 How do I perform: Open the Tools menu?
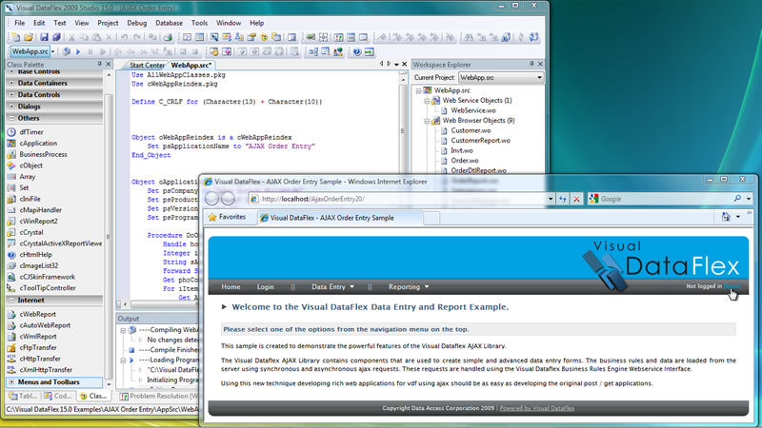click(199, 23)
